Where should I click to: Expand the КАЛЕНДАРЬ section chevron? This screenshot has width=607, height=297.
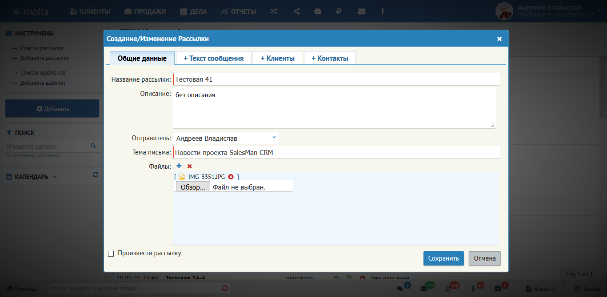point(54,177)
